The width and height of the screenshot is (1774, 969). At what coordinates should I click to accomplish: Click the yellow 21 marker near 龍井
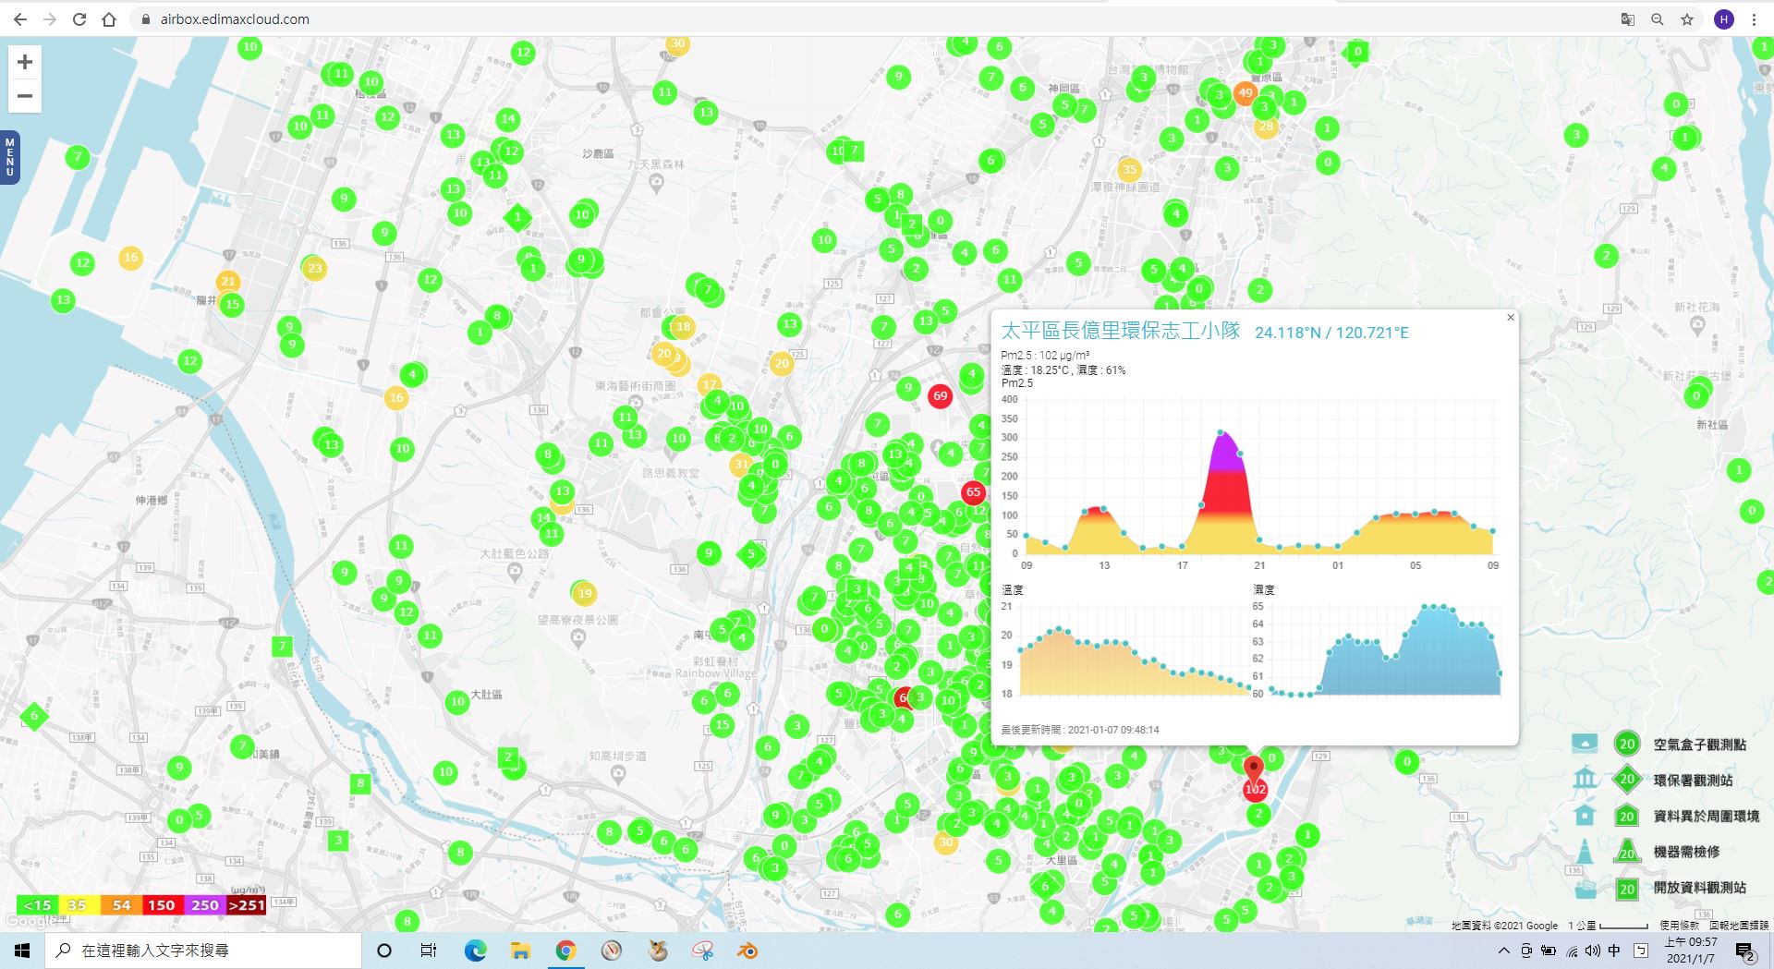tap(228, 282)
